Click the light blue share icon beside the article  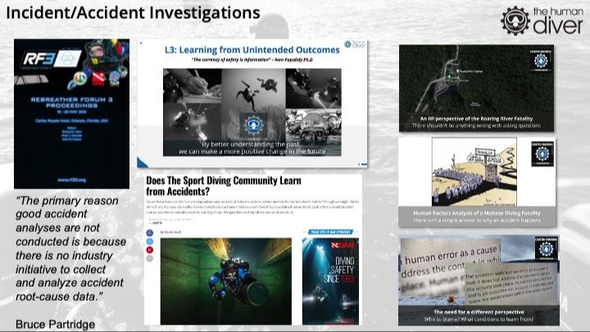click(150, 242)
